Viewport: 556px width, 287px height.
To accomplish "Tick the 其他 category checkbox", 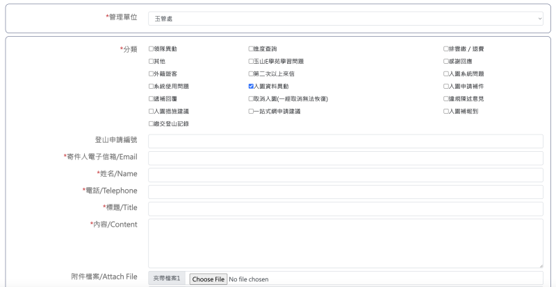I will click(152, 61).
